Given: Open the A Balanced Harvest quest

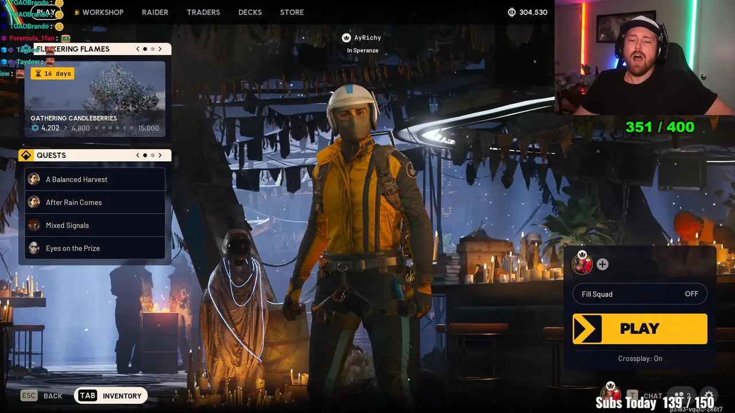Looking at the screenshot, I should coord(95,180).
